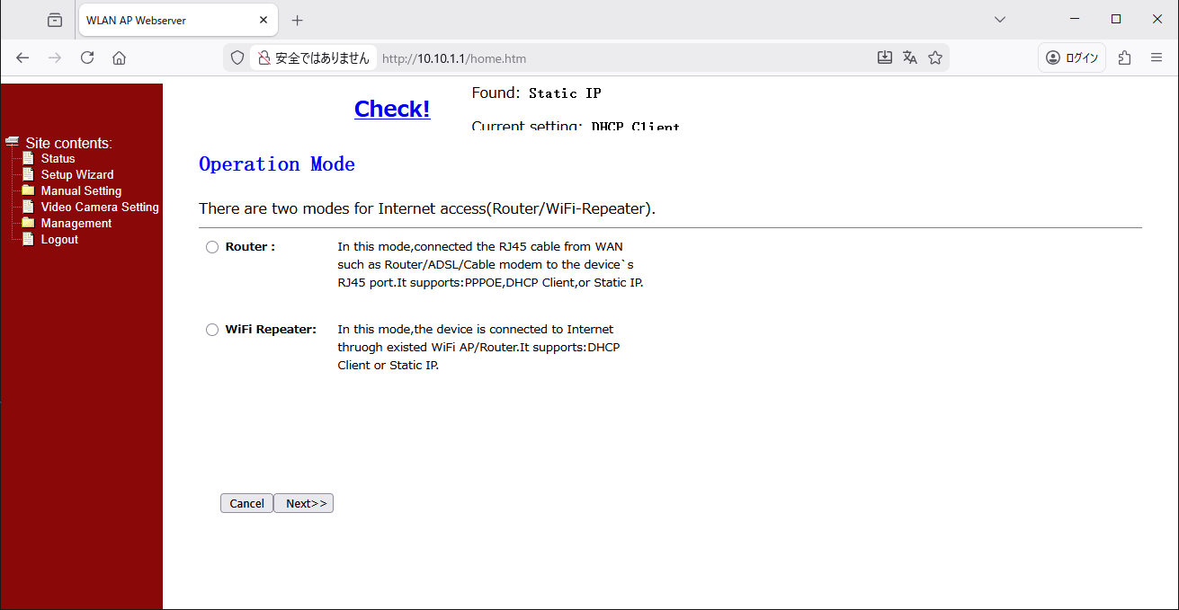Click the ログイン account button
The width and height of the screenshot is (1179, 610).
pos(1072,57)
